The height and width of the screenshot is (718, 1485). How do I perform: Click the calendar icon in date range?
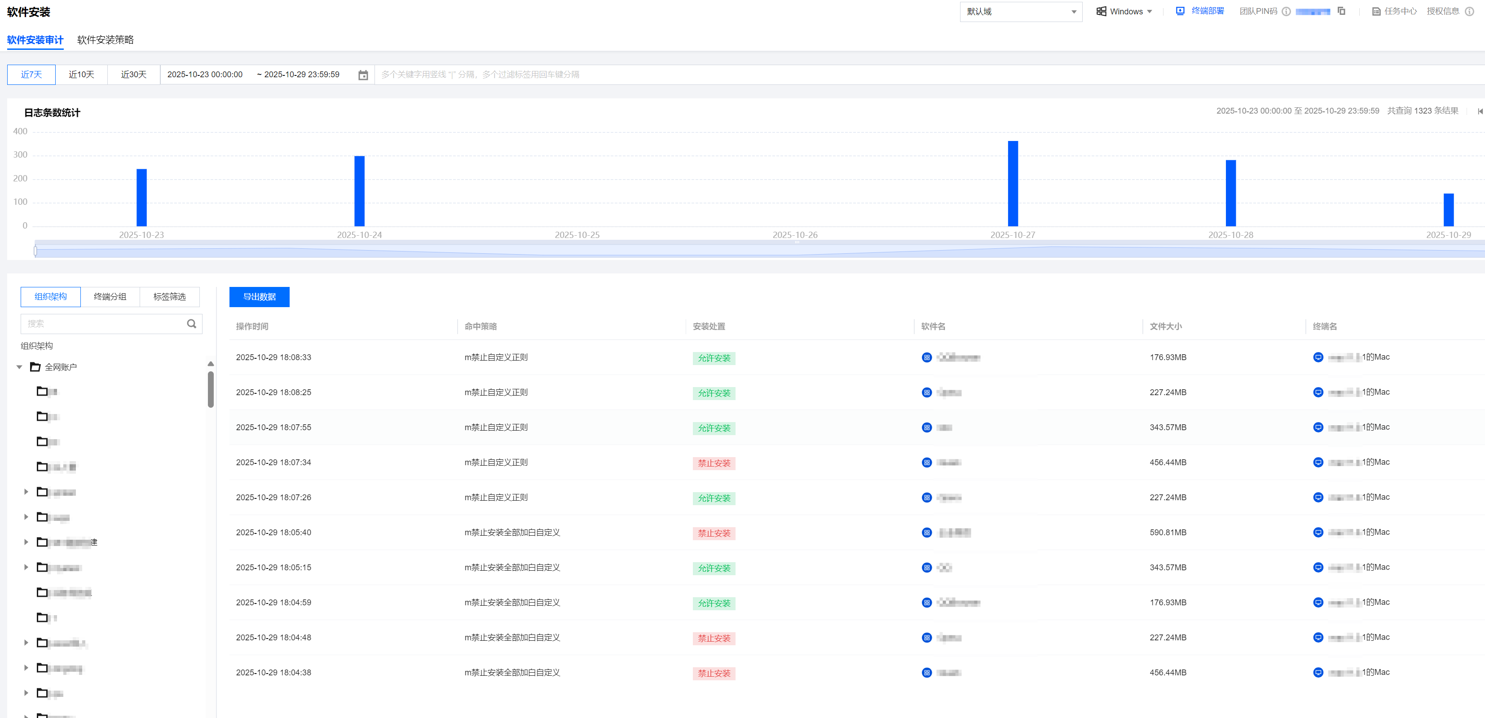(x=362, y=75)
